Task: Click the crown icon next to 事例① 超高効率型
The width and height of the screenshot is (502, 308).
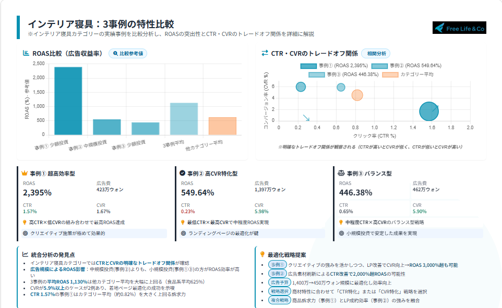Action: tap(25, 173)
